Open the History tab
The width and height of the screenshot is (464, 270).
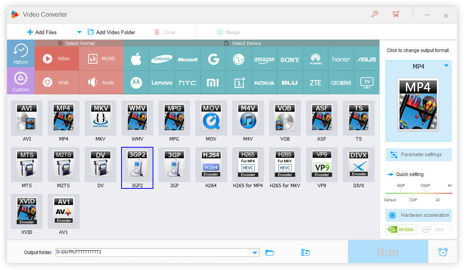tap(21, 53)
